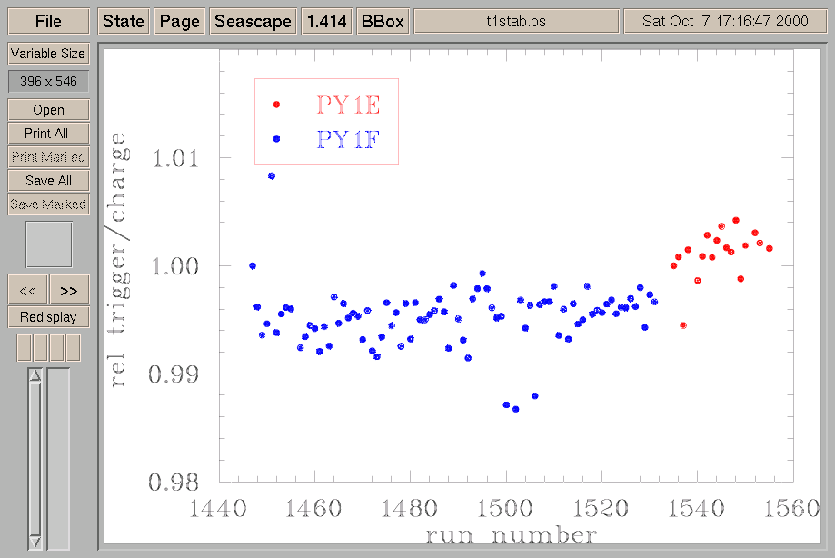
Task: Open the File menu
Action: coord(48,22)
